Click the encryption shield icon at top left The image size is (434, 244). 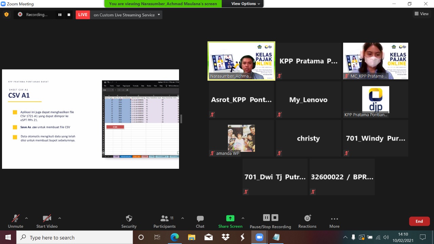click(x=6, y=15)
